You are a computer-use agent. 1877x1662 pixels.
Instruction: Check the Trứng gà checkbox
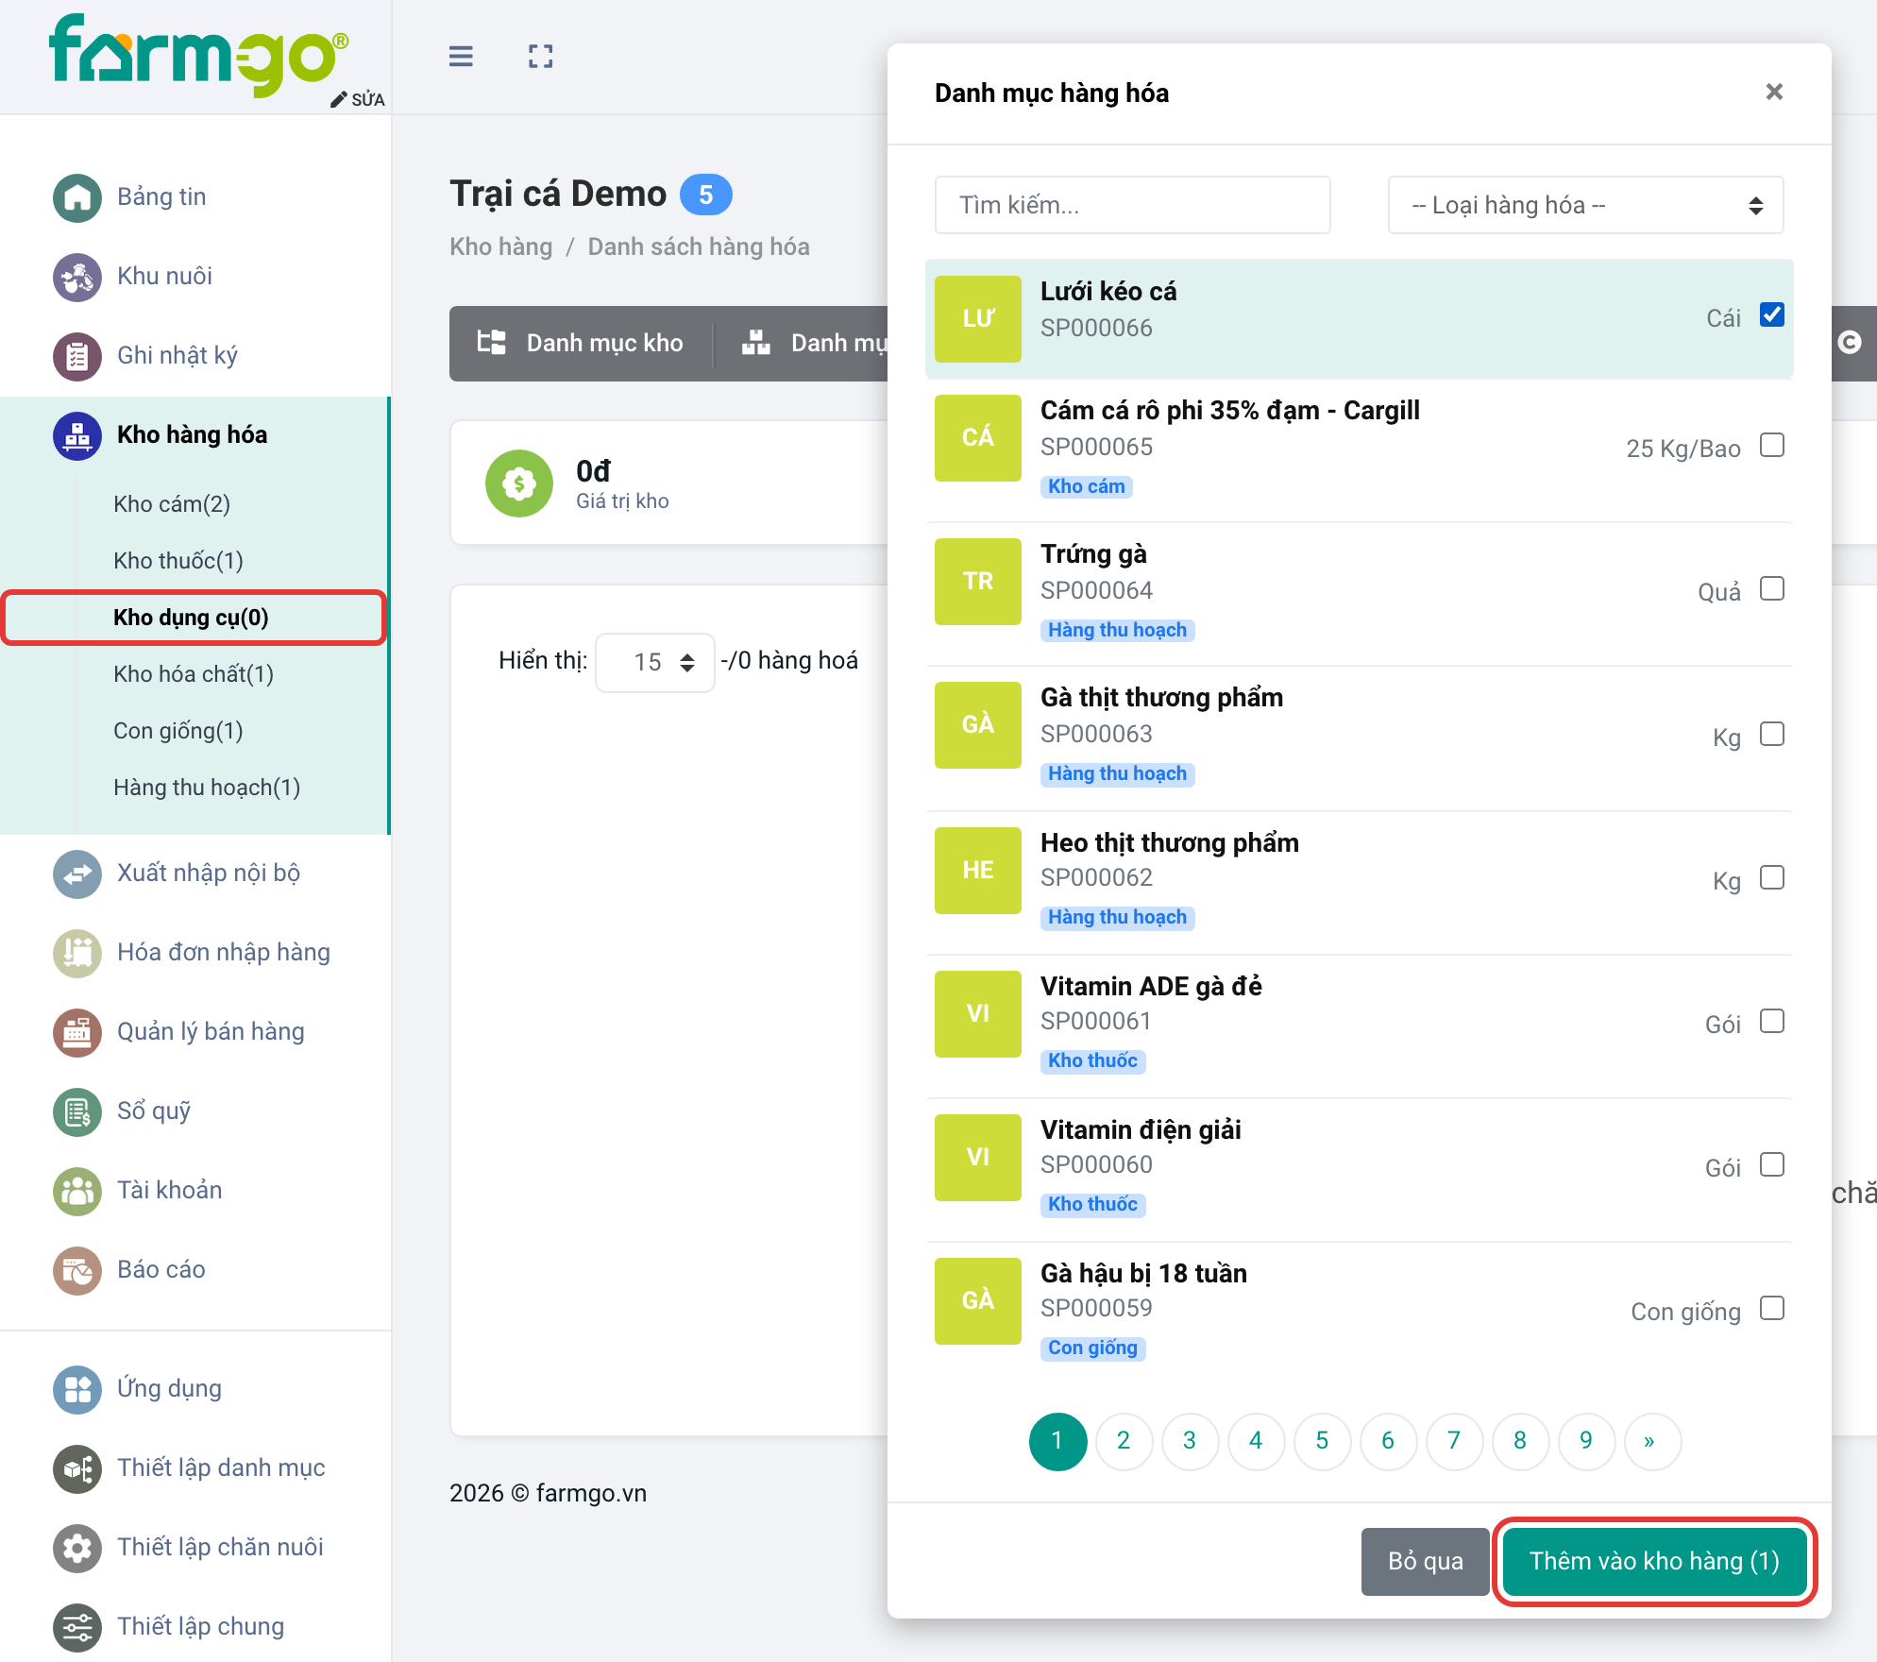tap(1772, 588)
